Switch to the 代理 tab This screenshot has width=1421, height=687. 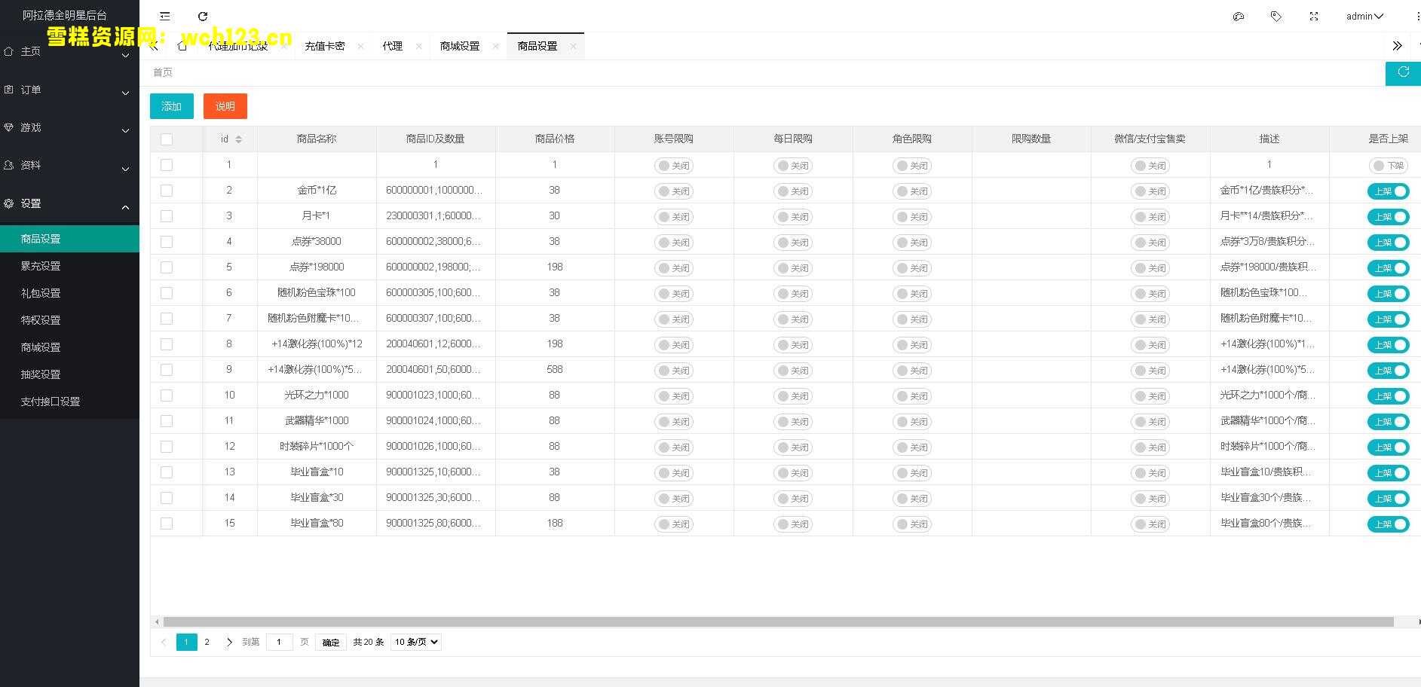tap(392, 46)
